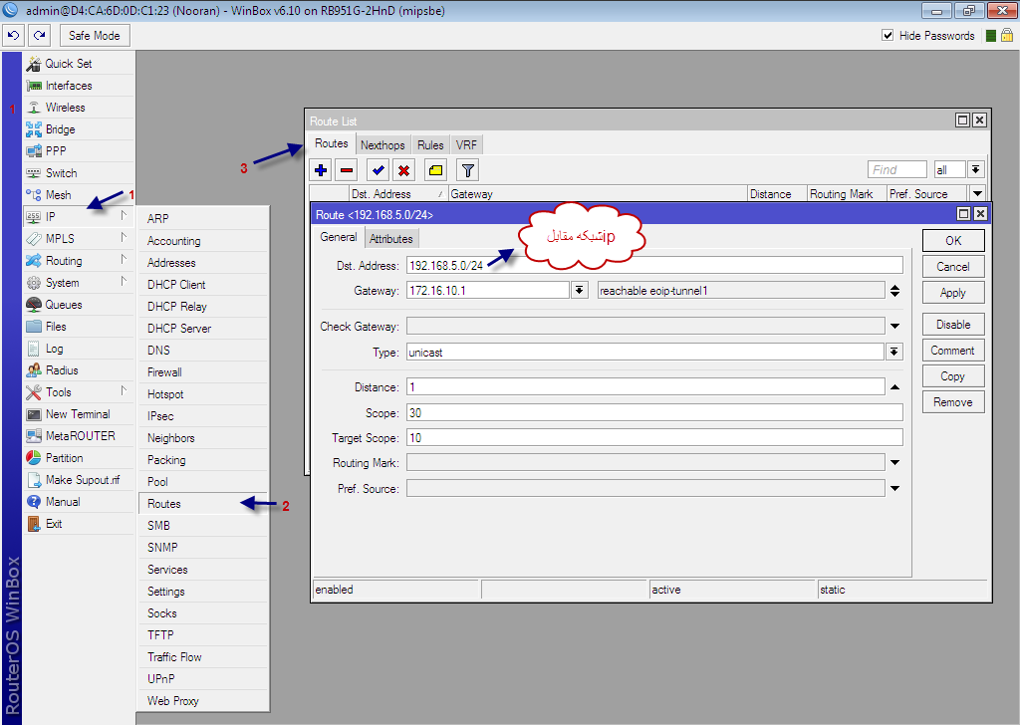Click the MetaROUTER icon
This screenshot has height=725, width=1020.
tap(34, 436)
